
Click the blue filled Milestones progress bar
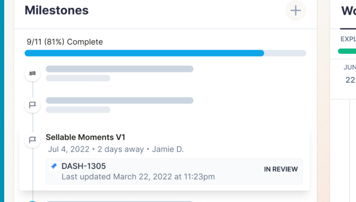pyautogui.click(x=144, y=53)
